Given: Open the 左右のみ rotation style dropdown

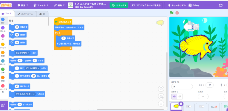Looking at the screenshot, I should point(71,27).
